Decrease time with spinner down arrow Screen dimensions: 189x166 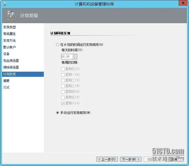[x=75, y=58]
